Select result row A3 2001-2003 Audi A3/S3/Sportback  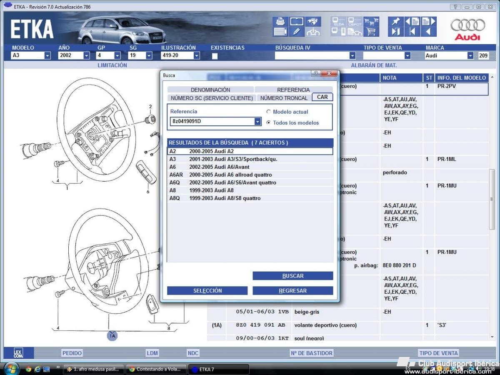(x=250, y=159)
